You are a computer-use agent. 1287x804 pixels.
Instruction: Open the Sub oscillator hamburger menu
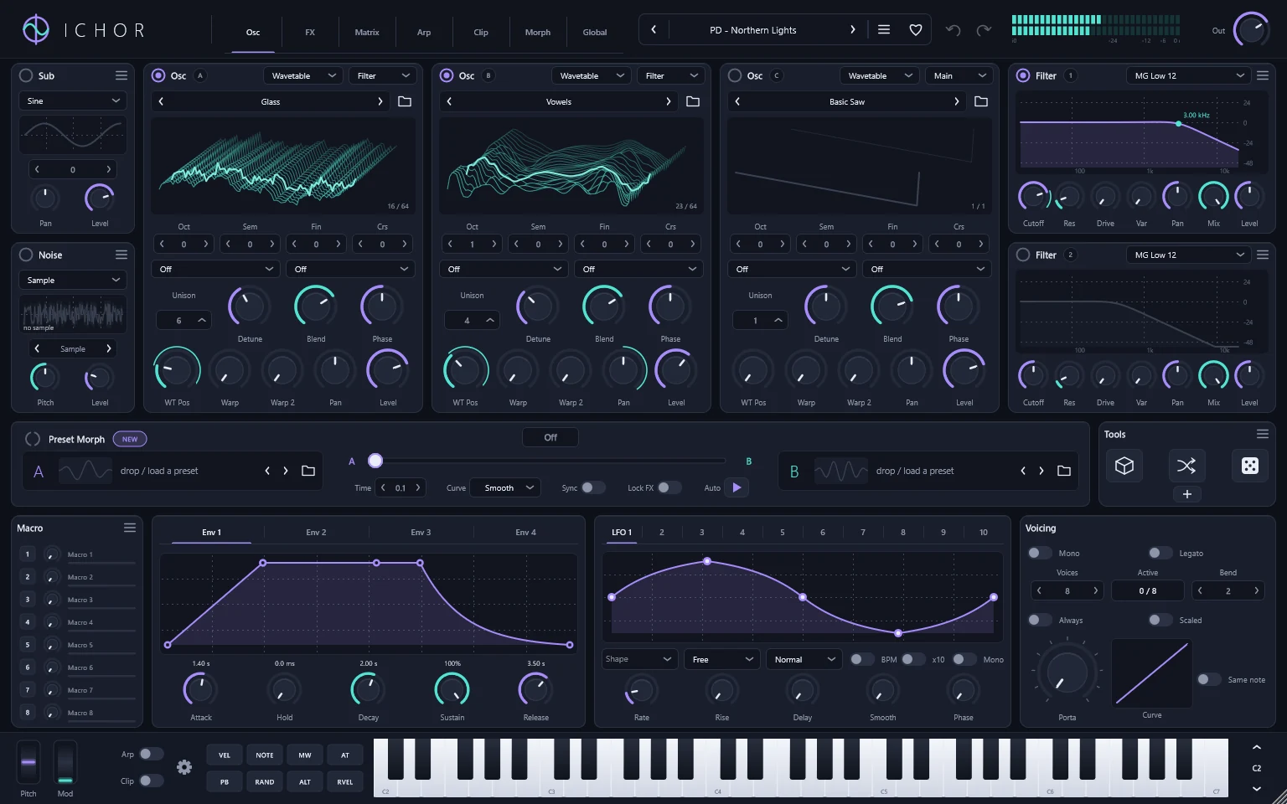pyautogui.click(x=121, y=75)
